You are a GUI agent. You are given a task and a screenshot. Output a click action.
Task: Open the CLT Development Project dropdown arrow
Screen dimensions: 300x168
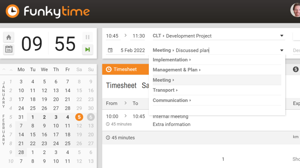tap(282, 36)
